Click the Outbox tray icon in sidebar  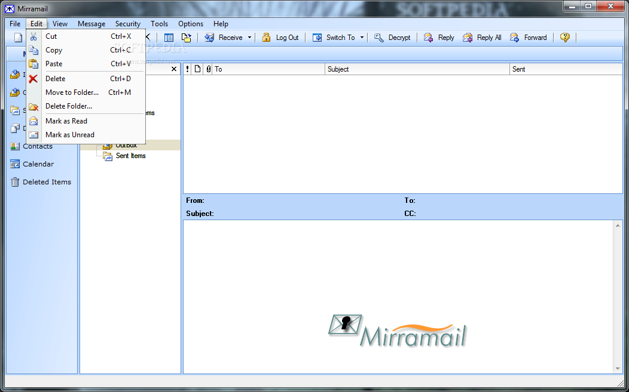pos(15,92)
